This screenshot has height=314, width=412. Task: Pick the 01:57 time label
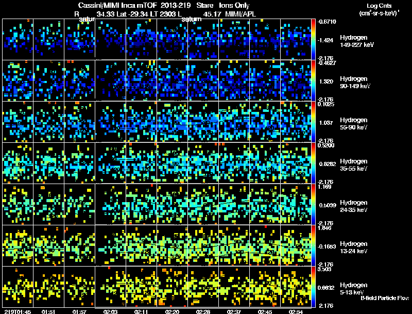pos(80,311)
